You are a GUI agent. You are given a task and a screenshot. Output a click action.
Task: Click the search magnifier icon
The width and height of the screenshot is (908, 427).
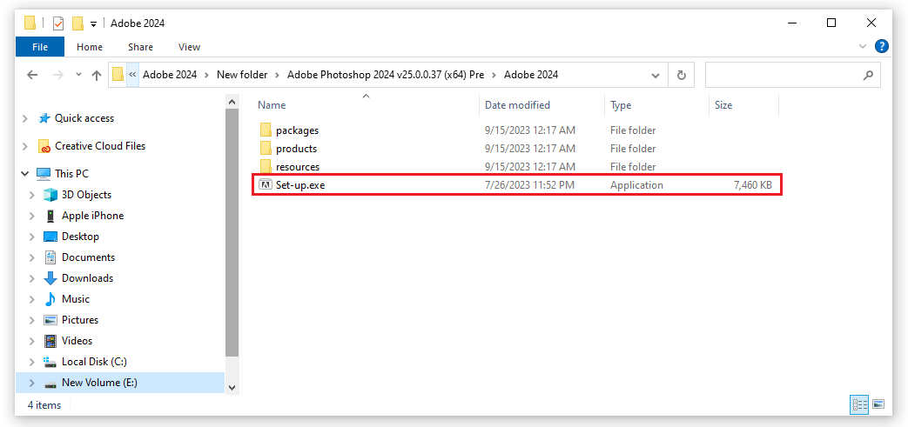pos(867,75)
